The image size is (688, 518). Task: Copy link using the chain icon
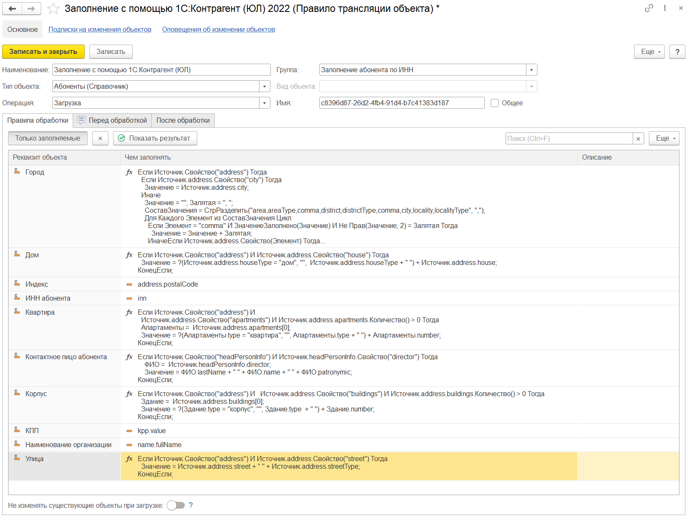click(648, 8)
